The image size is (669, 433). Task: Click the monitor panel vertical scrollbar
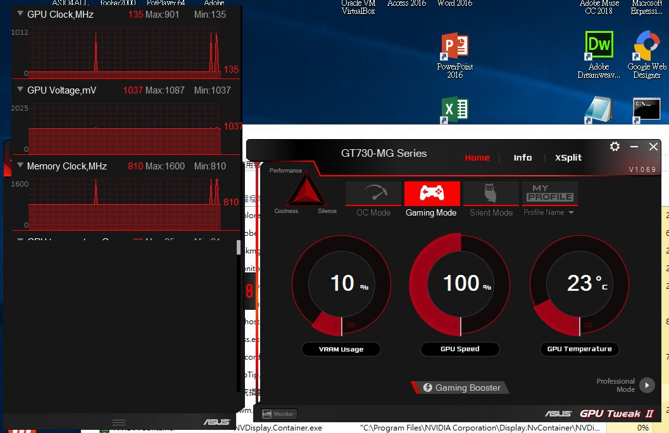(x=239, y=247)
